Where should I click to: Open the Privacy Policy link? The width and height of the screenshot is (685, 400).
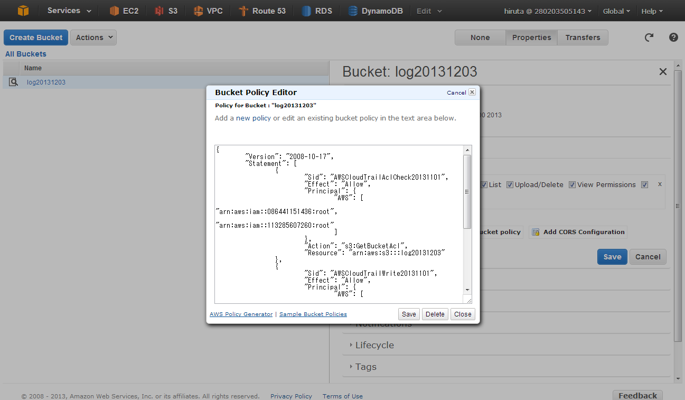291,396
